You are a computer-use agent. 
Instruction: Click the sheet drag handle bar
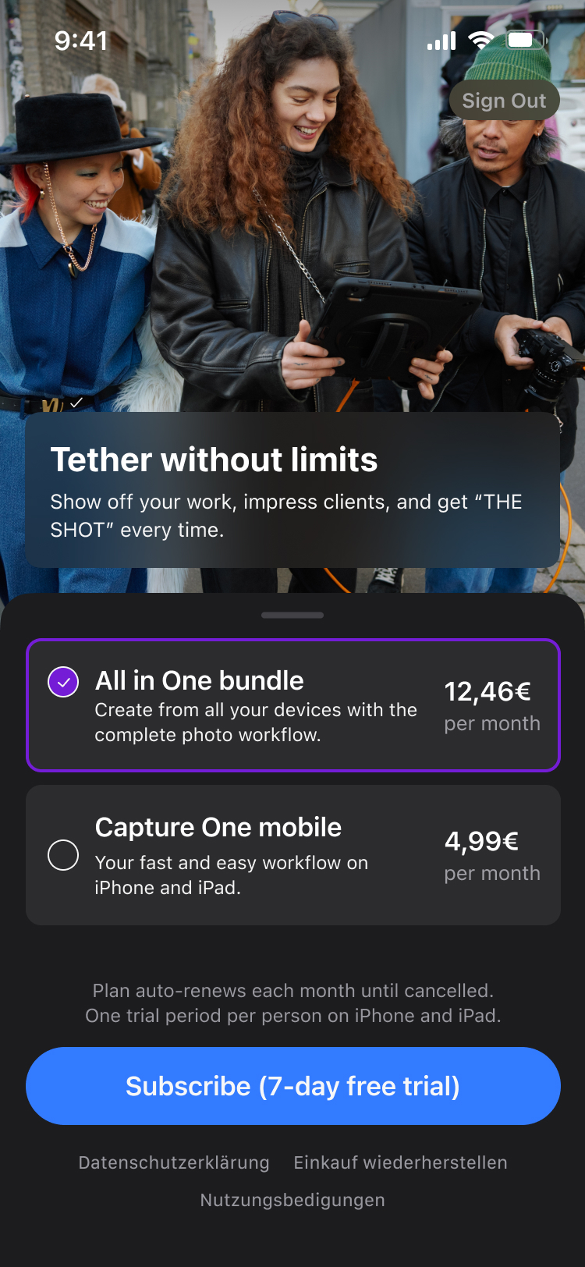click(292, 615)
